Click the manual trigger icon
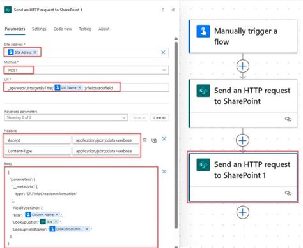The image size is (303, 248). (x=203, y=31)
